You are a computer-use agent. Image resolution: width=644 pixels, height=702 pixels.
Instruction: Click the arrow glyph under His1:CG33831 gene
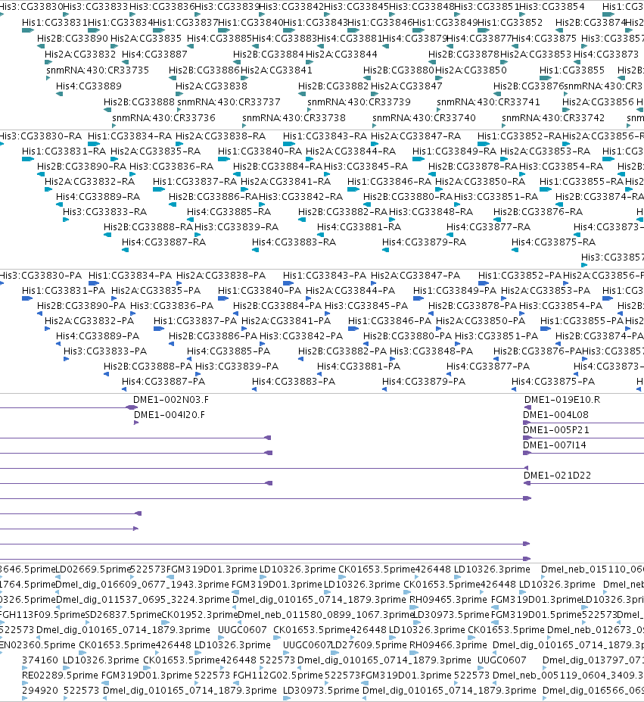click(x=28, y=30)
